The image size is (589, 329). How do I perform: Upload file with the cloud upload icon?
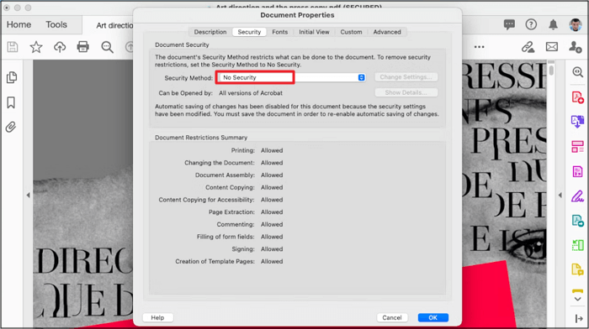60,47
